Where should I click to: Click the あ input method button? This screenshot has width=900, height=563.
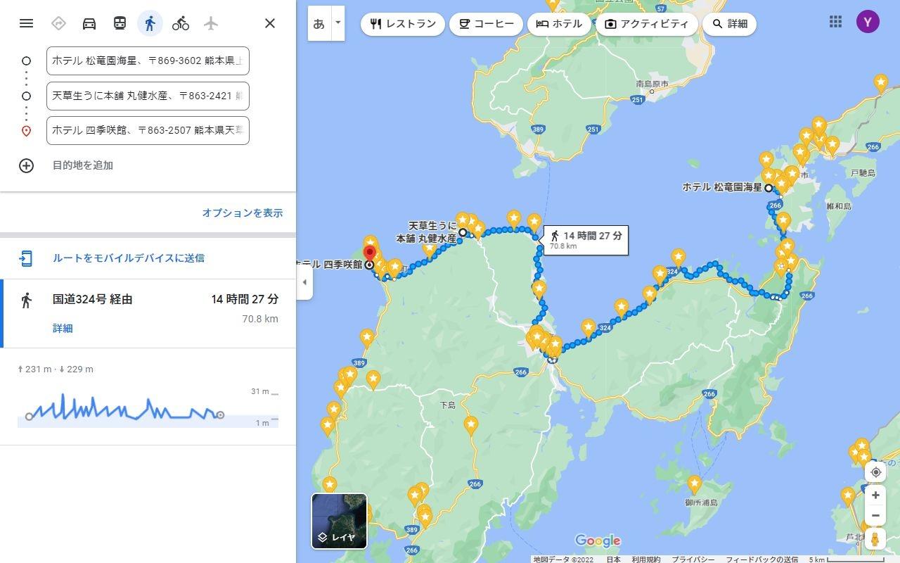click(319, 23)
